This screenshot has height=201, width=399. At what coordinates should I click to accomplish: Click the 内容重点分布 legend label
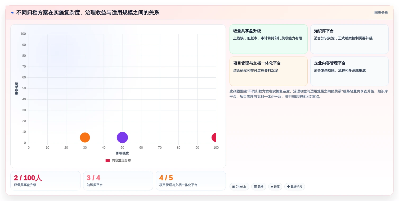click(x=121, y=160)
